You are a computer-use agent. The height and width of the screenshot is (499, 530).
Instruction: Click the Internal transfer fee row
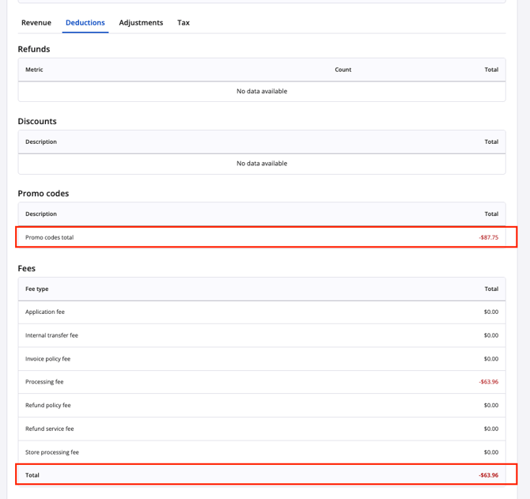pyautogui.click(x=51, y=335)
